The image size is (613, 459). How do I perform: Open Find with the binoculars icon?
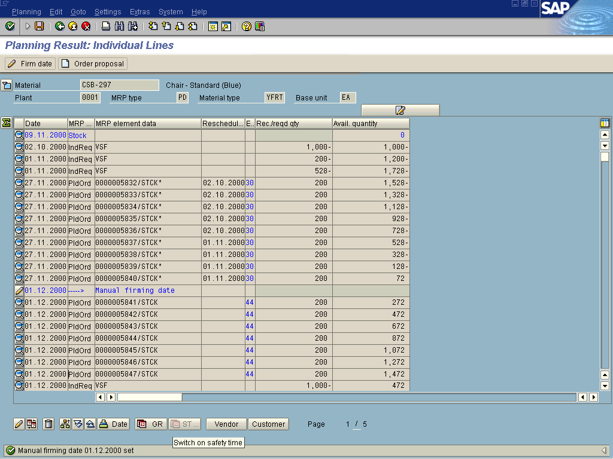[119, 26]
